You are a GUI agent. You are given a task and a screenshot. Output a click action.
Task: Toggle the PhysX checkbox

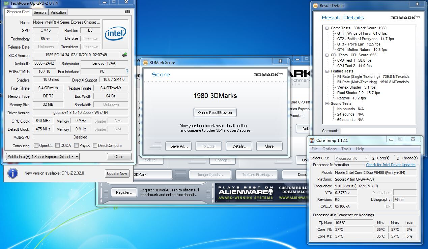coord(77,146)
